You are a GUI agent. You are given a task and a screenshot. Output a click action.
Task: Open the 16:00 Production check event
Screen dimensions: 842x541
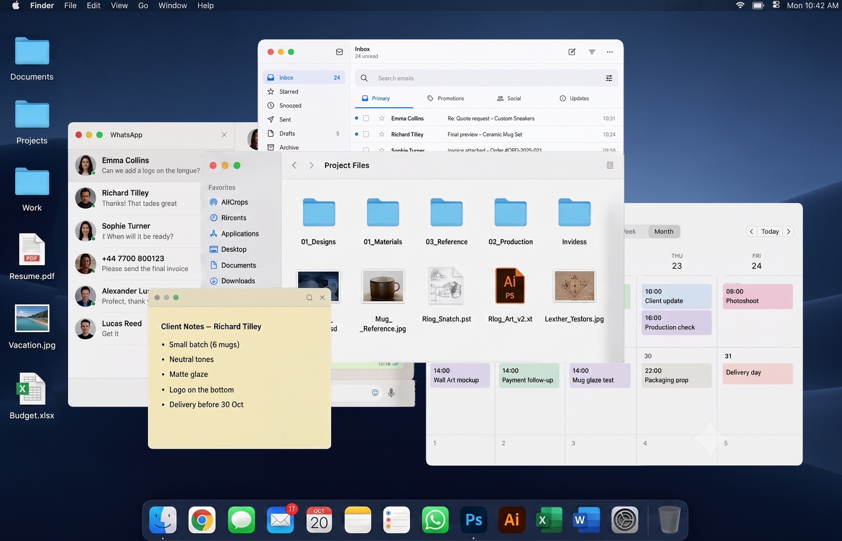677,323
